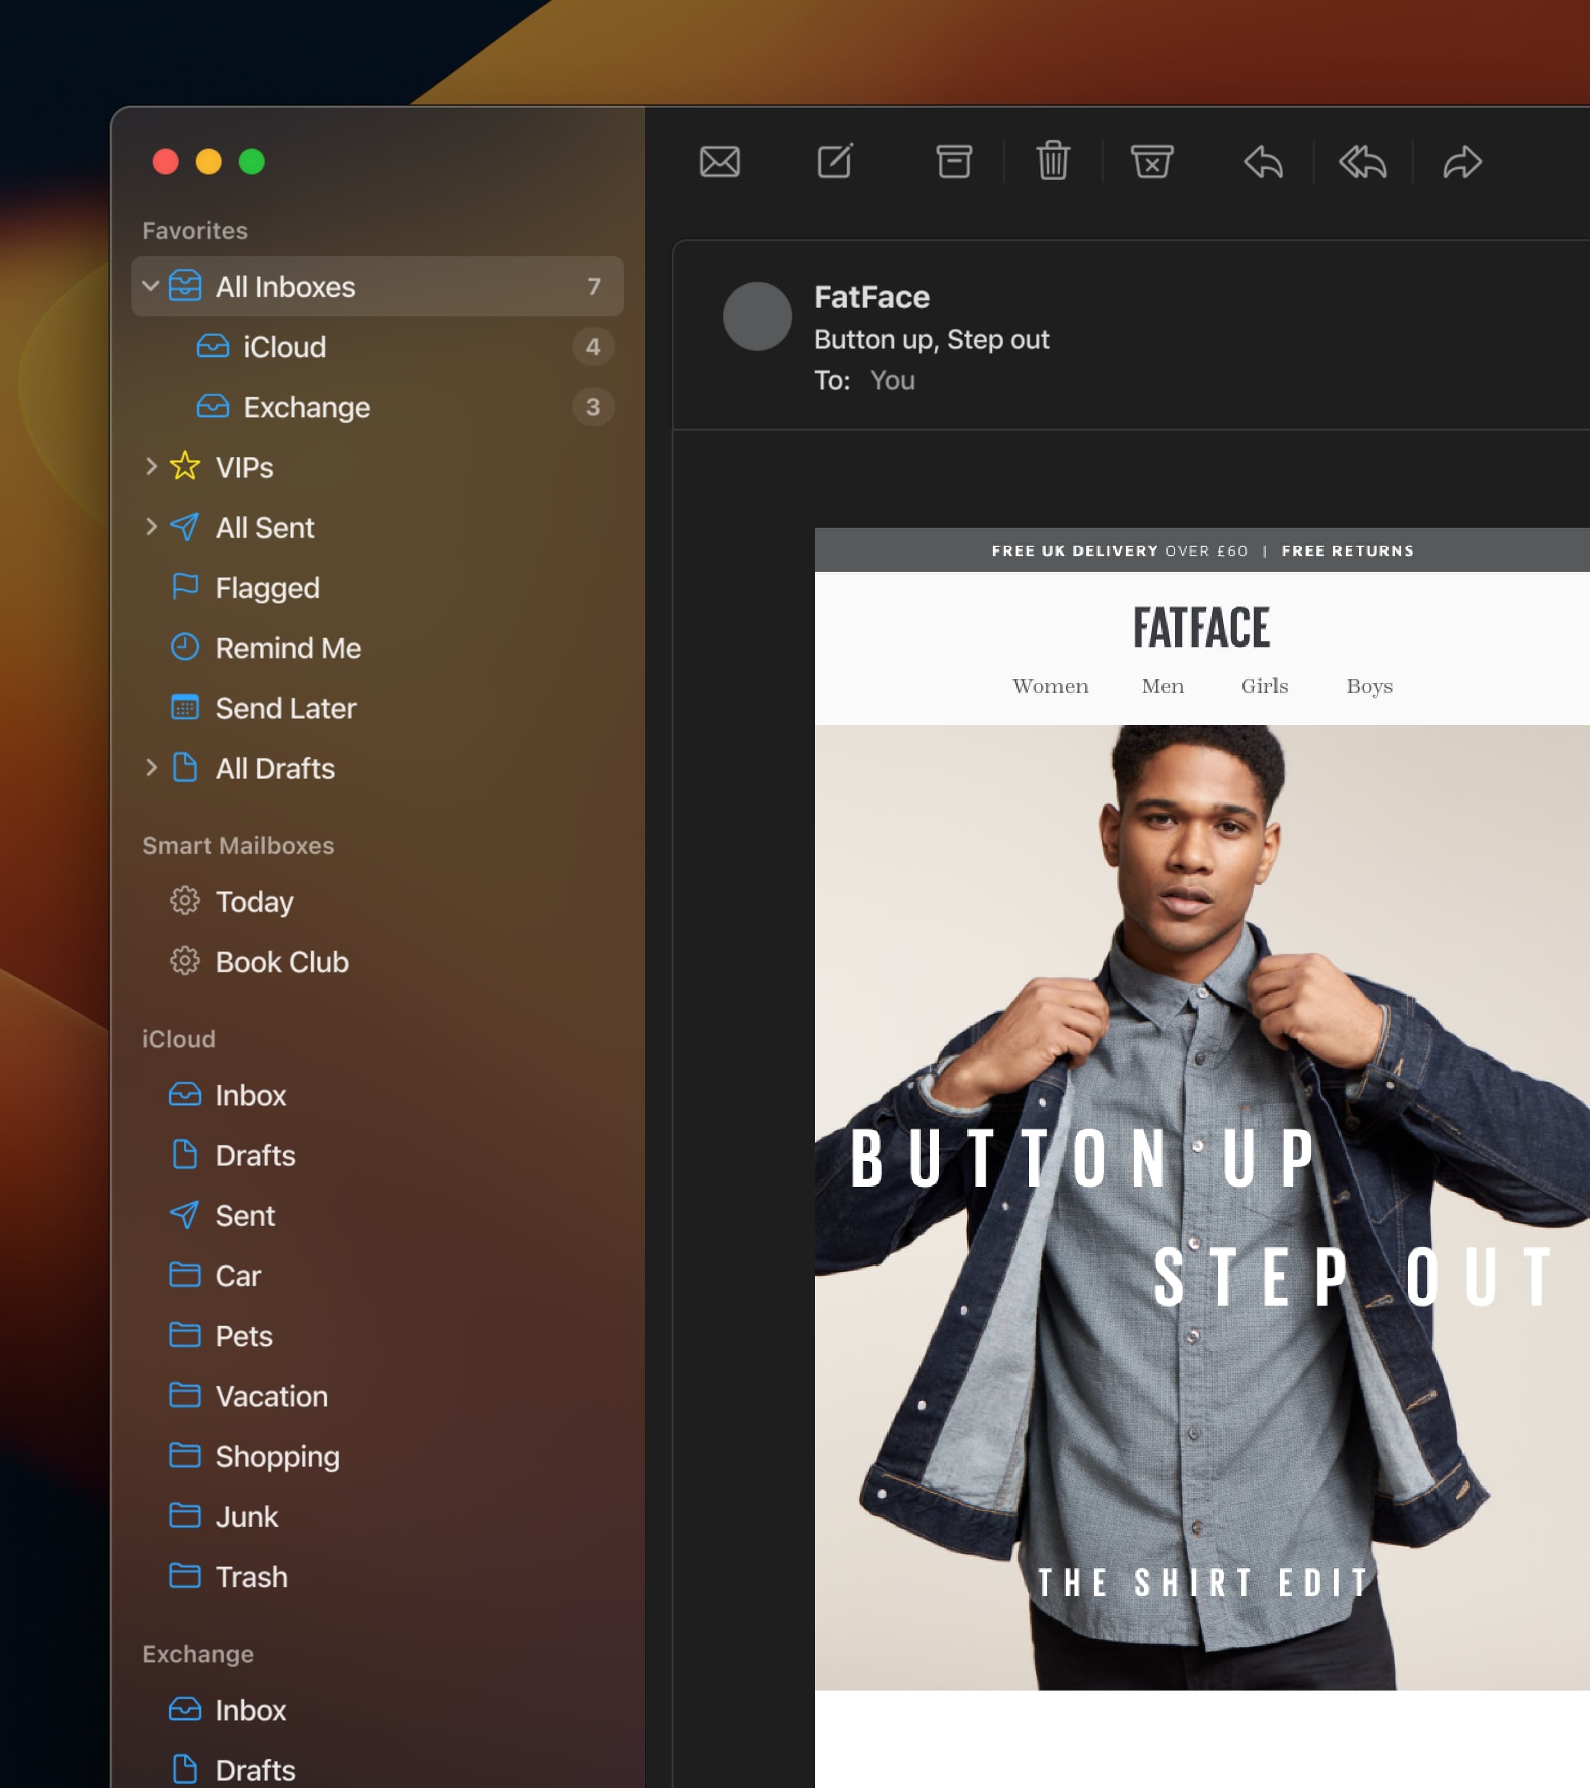Click the iCloud inbox icon in Favorites
This screenshot has height=1788, width=1590.
pyautogui.click(x=212, y=346)
